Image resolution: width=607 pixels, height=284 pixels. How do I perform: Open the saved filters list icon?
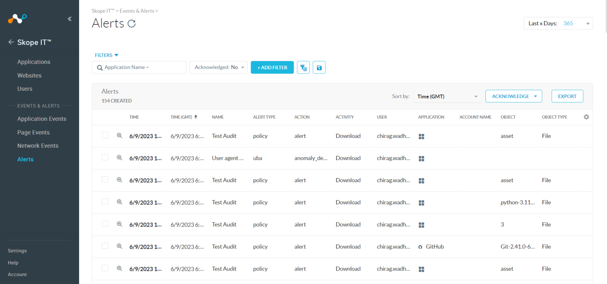click(303, 67)
